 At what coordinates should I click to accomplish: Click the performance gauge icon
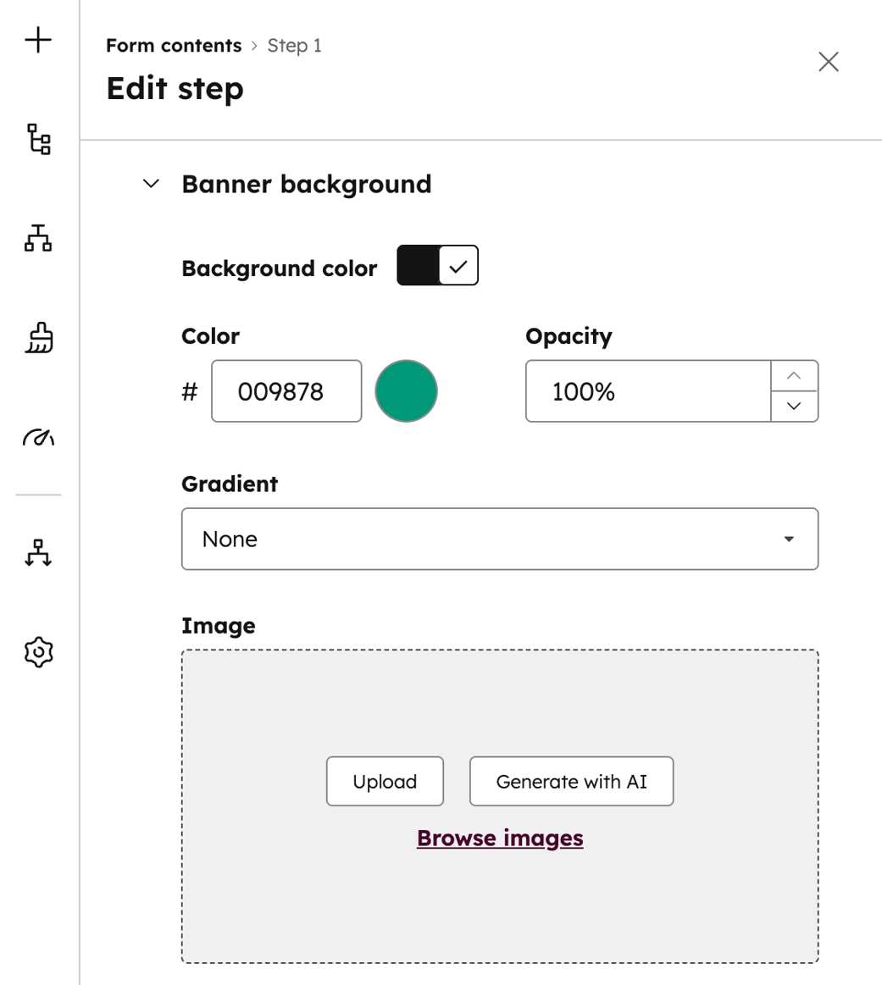[x=37, y=438]
